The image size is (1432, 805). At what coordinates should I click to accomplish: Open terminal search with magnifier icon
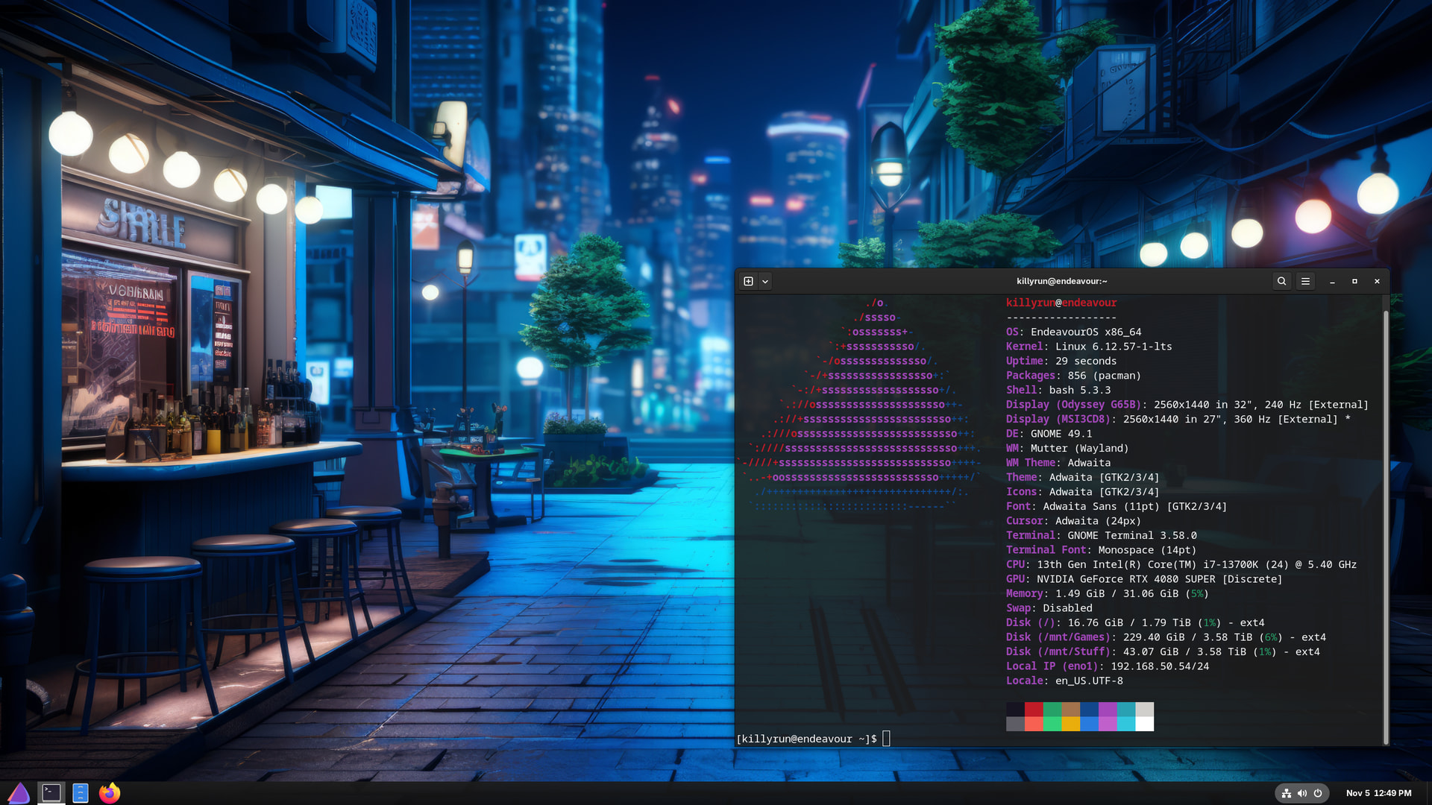(1281, 281)
